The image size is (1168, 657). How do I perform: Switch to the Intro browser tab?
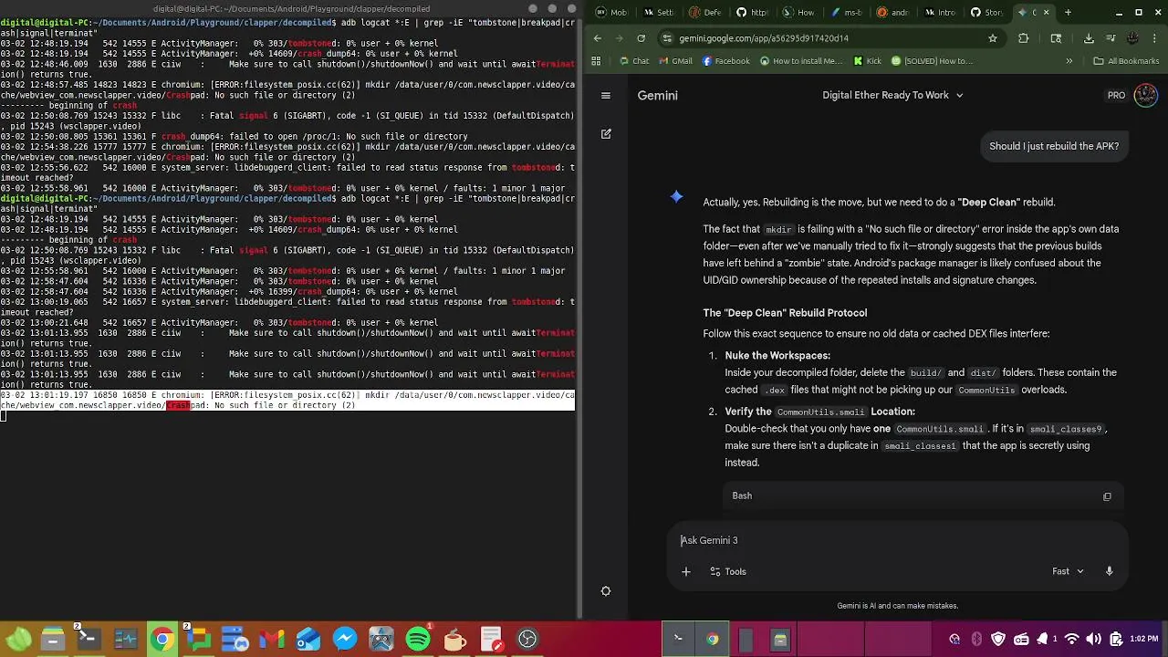pyautogui.click(x=940, y=12)
